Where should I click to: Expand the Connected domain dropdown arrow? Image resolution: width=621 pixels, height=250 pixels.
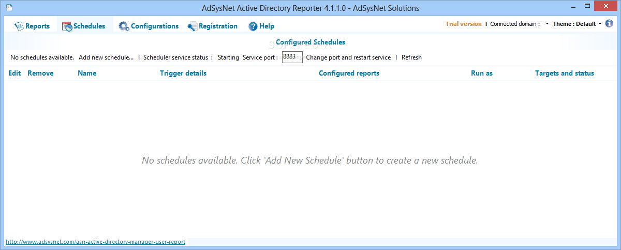(547, 24)
